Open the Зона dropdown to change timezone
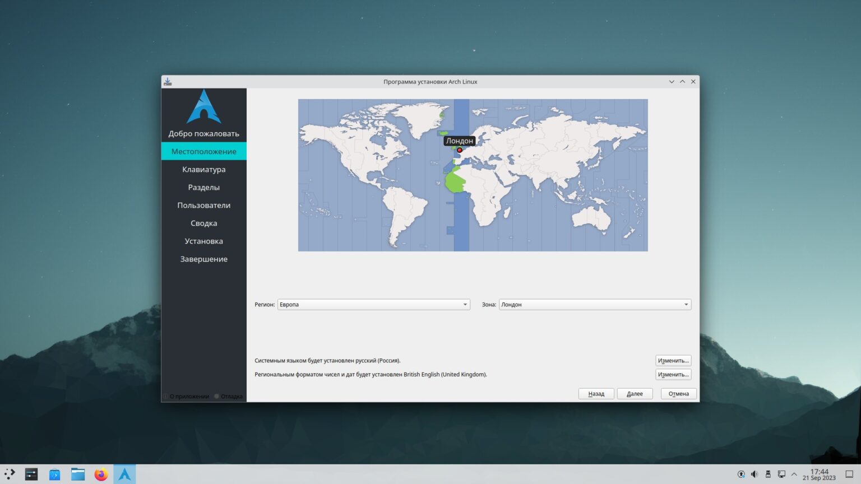 (594, 304)
